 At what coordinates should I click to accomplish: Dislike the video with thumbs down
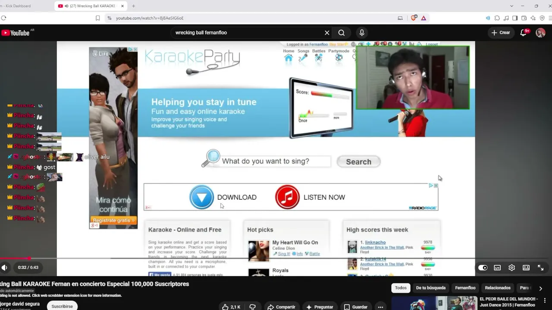click(x=253, y=307)
